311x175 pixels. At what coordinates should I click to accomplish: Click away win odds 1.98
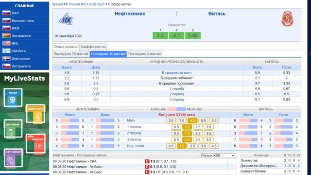(x=193, y=35)
